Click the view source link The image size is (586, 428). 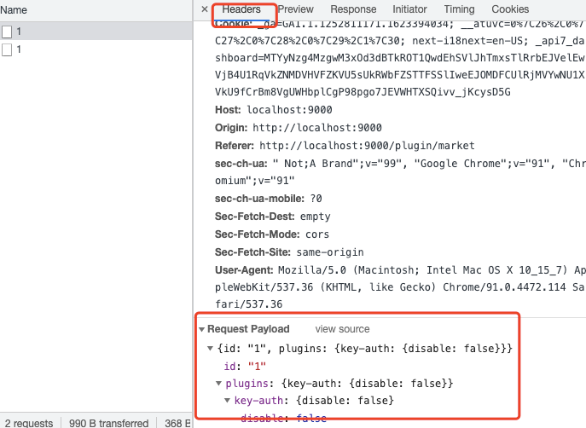pyautogui.click(x=342, y=329)
